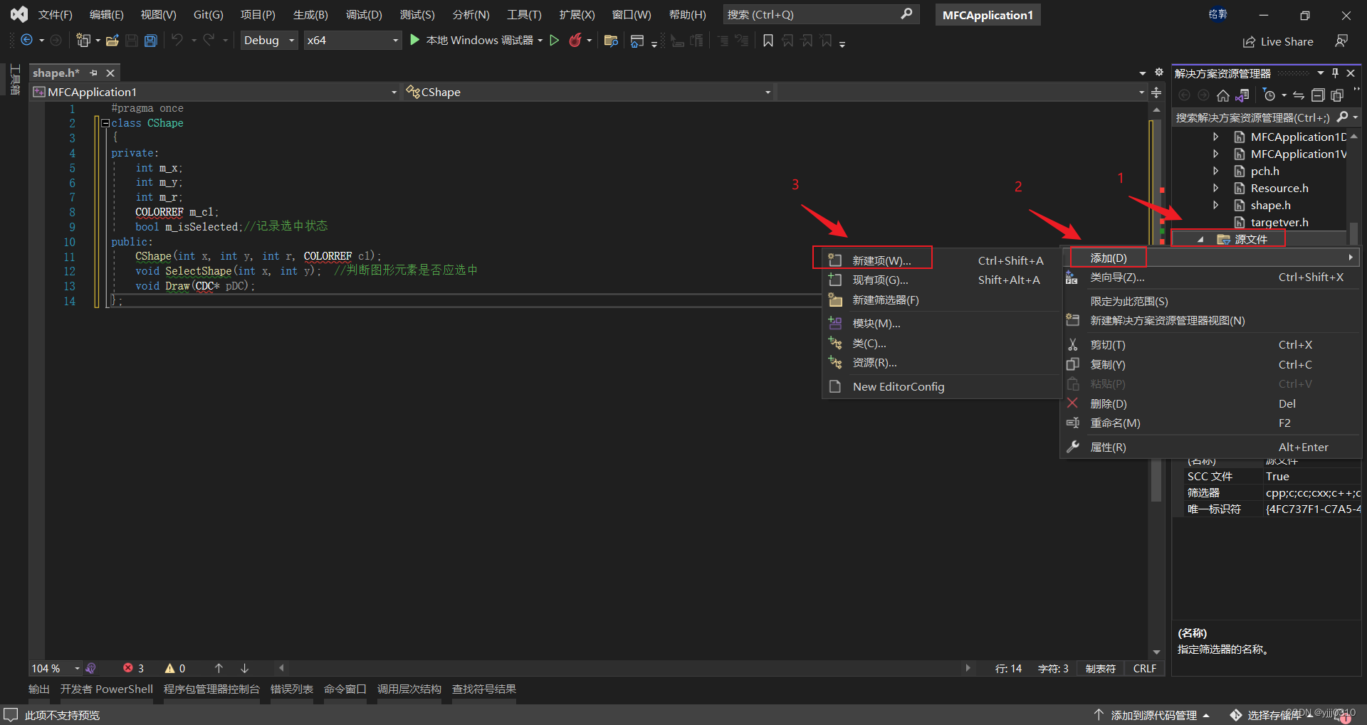Select targetver.h in Solution Explorer

[x=1279, y=222]
